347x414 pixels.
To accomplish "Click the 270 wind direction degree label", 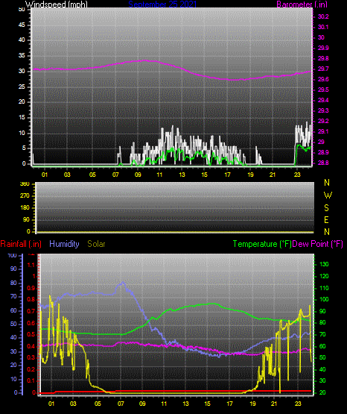I will pos(25,196).
